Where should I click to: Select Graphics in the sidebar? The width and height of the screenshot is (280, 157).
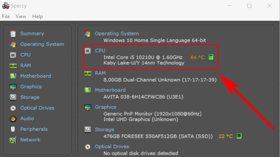(31, 87)
